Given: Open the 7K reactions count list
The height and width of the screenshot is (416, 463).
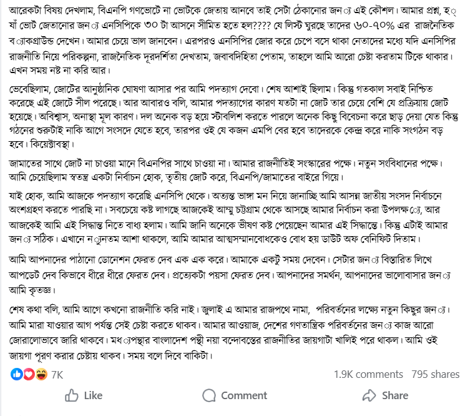Looking at the screenshot, I should pos(57,375).
